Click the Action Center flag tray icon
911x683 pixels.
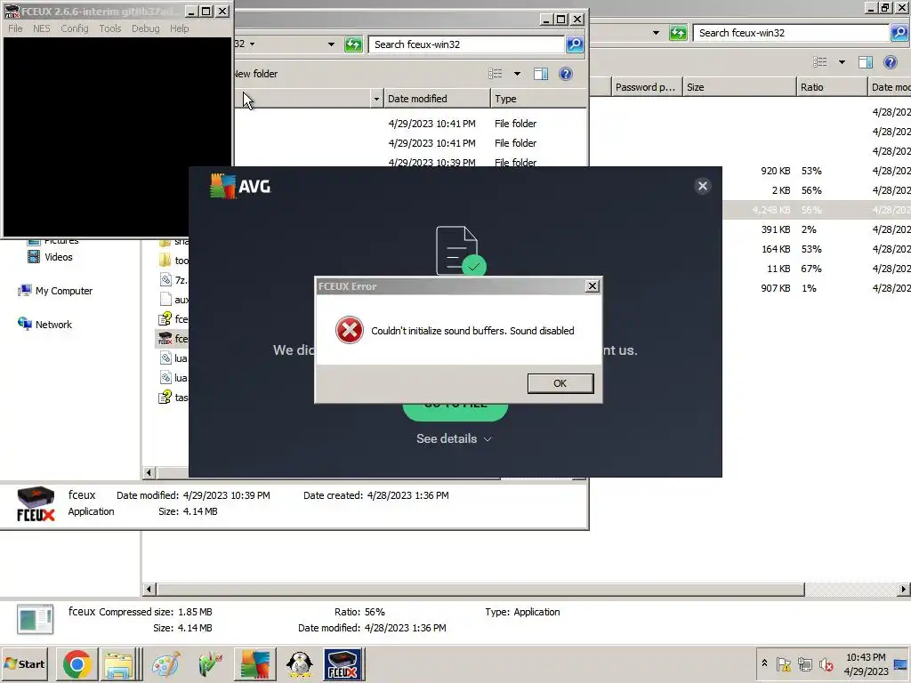783,663
